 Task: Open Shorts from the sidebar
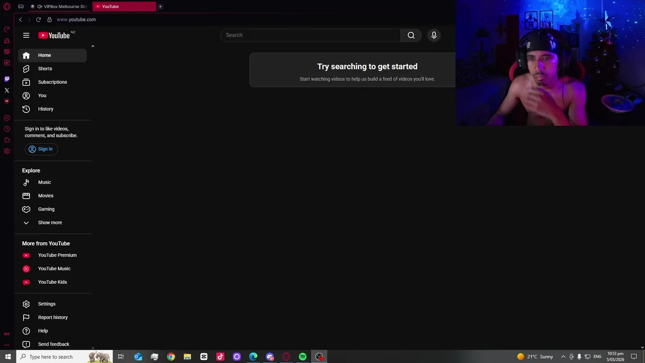pyautogui.click(x=52, y=69)
